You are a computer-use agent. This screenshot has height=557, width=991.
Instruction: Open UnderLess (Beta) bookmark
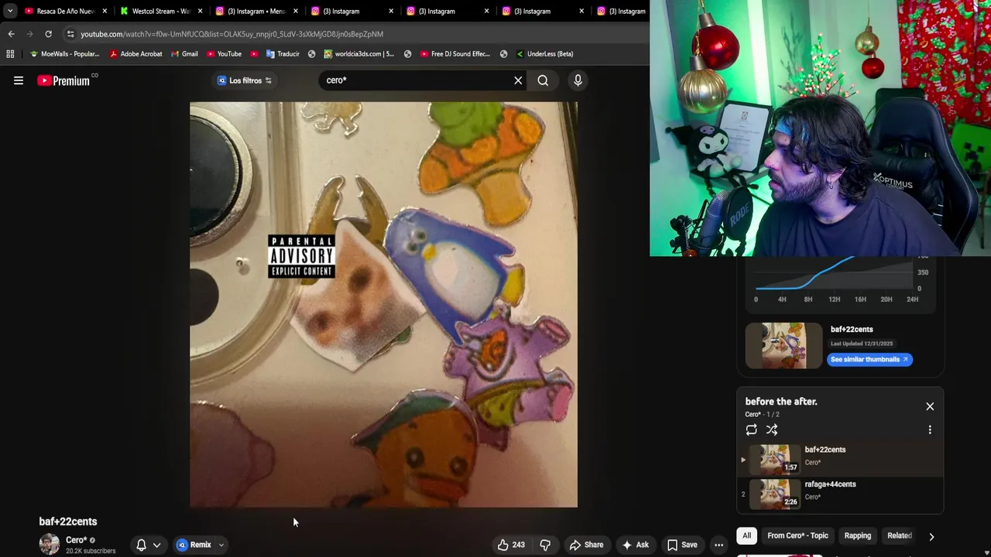click(x=546, y=54)
